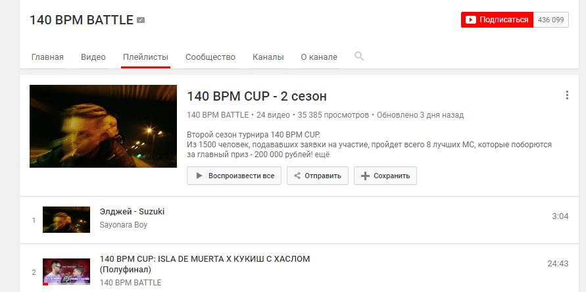The width and height of the screenshot is (586, 292).
Task: Open the playlist three-dot options menu
Action: tap(567, 95)
